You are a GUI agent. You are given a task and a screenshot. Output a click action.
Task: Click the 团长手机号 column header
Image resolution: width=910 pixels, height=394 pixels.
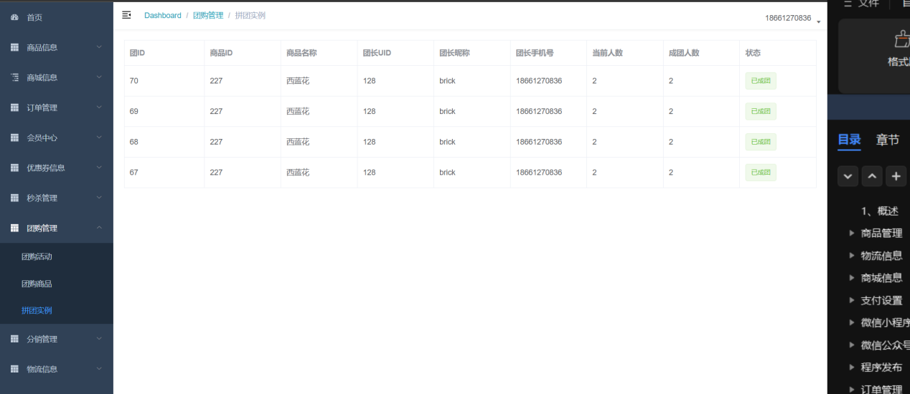pyautogui.click(x=534, y=53)
